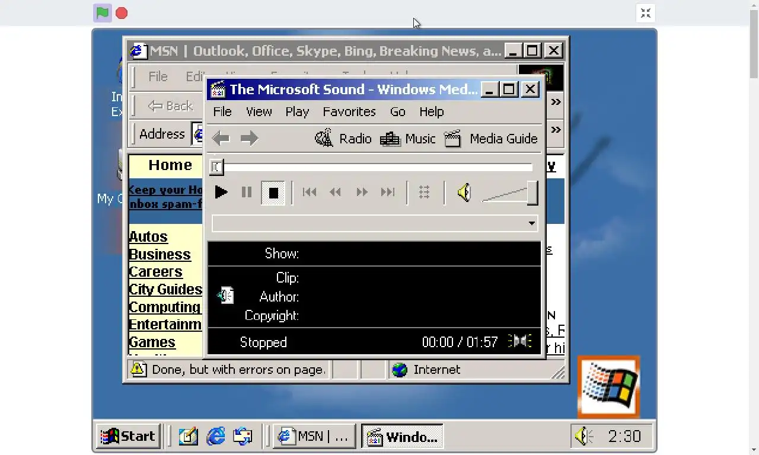Screen dimensions: 759x455
Task: Open the Media Guide
Action: [491, 139]
